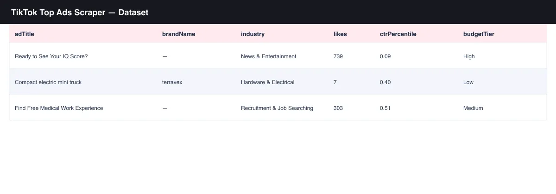Click the ctrPercentile value 0.51
The width and height of the screenshot is (556, 194).
385,108
